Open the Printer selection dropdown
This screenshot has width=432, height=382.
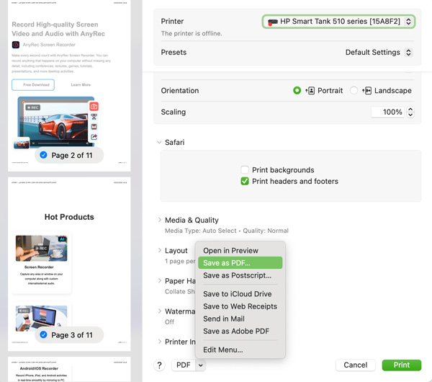tap(338, 22)
